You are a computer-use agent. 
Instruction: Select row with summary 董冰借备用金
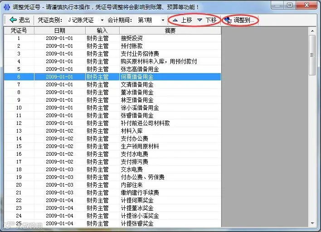point(112,92)
